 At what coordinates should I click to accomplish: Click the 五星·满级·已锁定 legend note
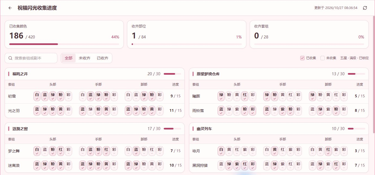(x=355, y=58)
